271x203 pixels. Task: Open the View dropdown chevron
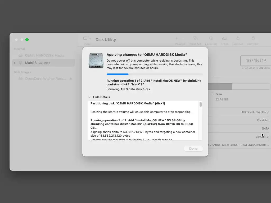[x=90, y=38]
